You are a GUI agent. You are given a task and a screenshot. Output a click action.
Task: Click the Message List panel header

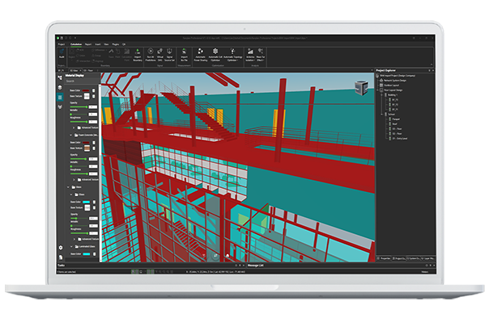pyautogui.click(x=255, y=266)
